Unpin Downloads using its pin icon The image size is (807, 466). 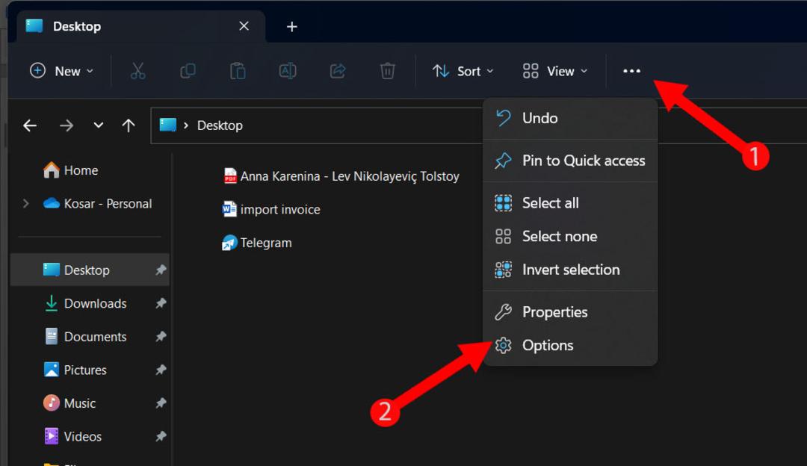pyautogui.click(x=161, y=303)
